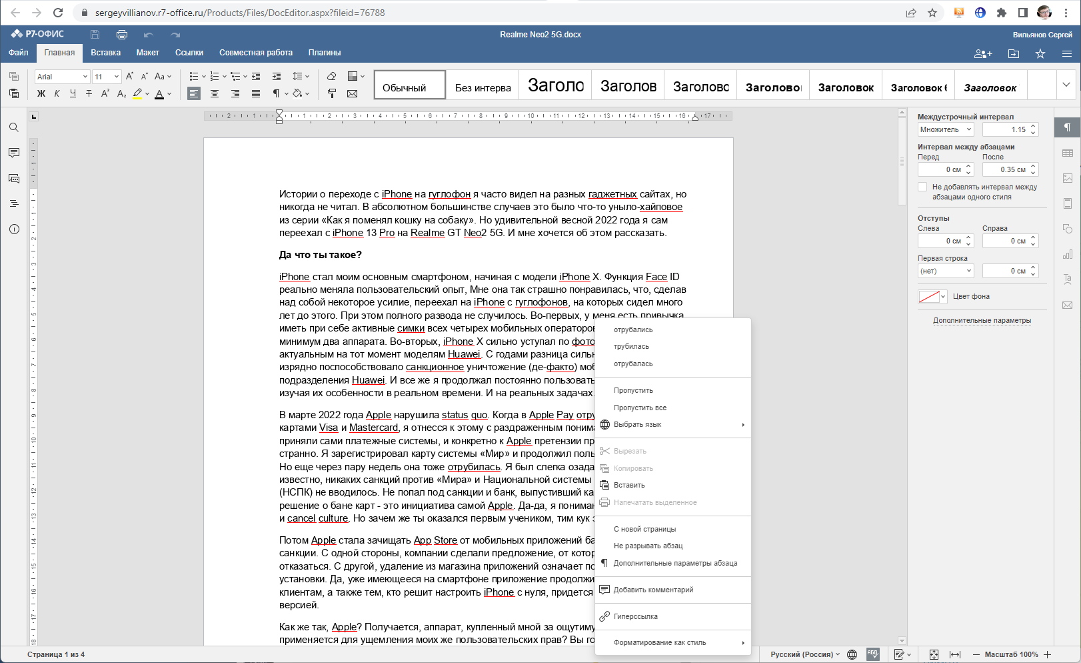Image resolution: width=1081 pixels, height=663 pixels.
Task: Increase paragraph indent
Action: [277, 76]
